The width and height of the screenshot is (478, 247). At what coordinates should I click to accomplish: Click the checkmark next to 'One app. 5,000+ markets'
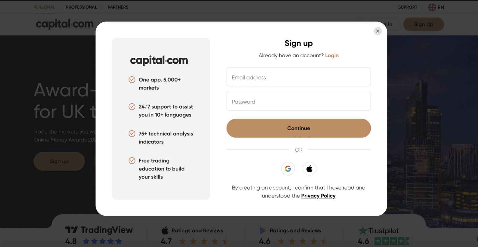(132, 79)
